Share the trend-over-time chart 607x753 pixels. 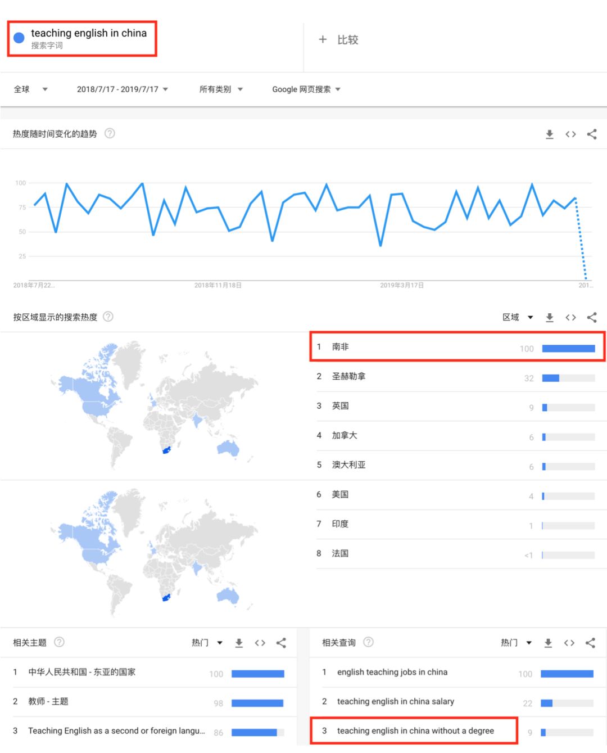point(592,134)
